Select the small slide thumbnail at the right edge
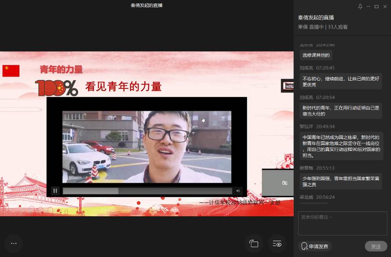This screenshot has height=257, width=391. (288, 86)
